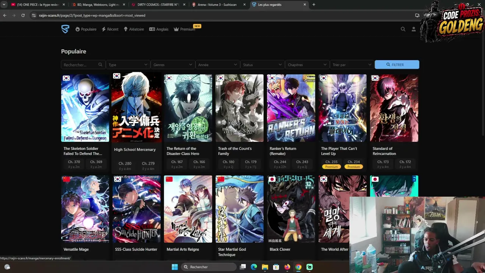Switch to Chrome in the taskbar
This screenshot has height=273, width=485.
(298, 267)
